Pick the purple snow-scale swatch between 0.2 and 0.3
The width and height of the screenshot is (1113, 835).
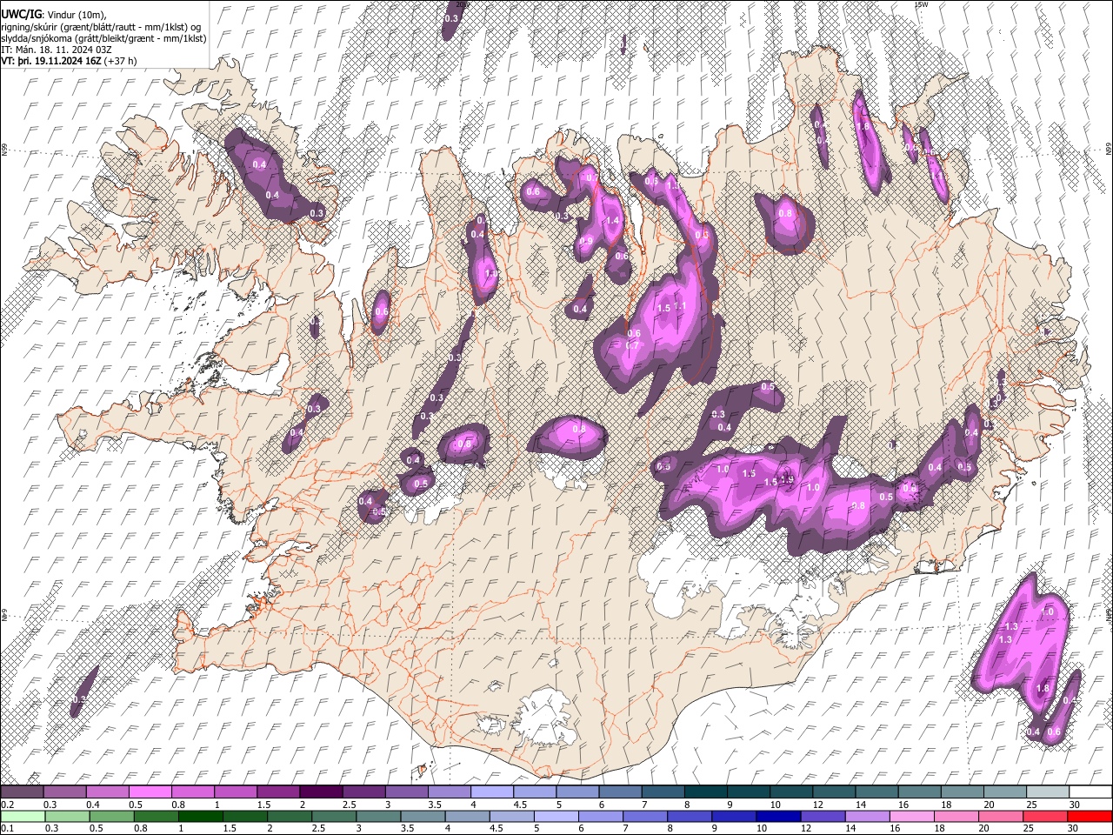[x=22, y=792]
